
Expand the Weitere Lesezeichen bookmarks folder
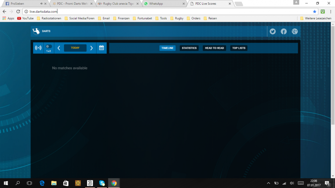[316, 18]
